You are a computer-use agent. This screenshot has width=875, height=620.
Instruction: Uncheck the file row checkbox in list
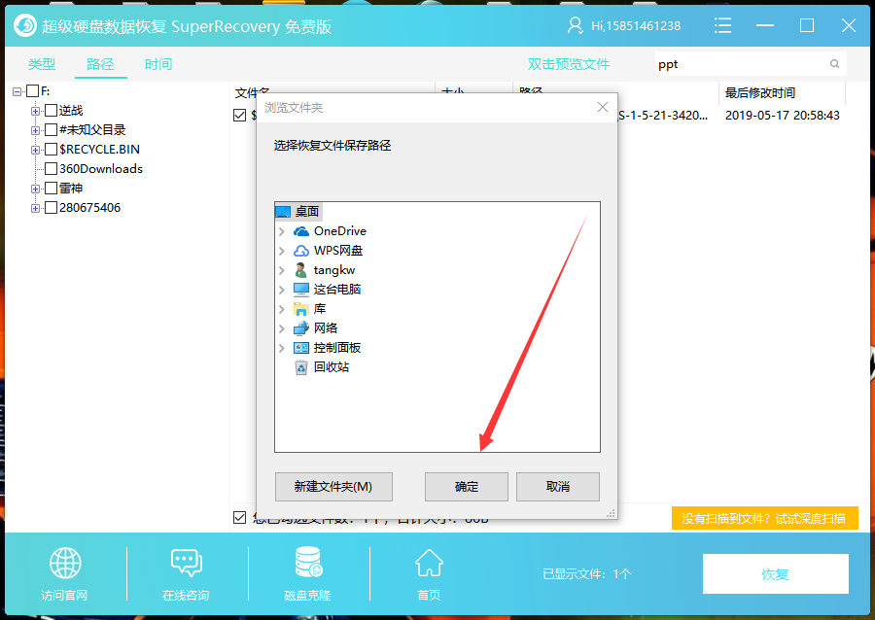[239, 115]
